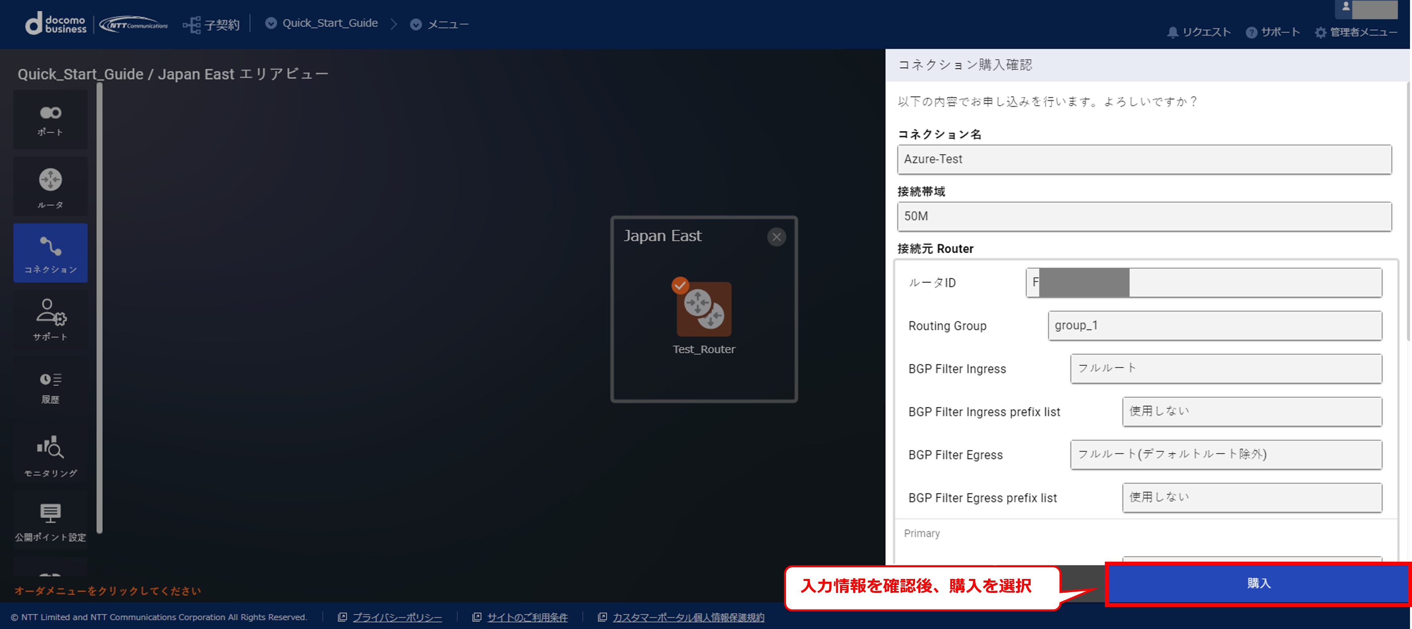1412x629 pixels.
Task: Click the Routing Group field group_1
Action: pyautogui.click(x=1215, y=326)
